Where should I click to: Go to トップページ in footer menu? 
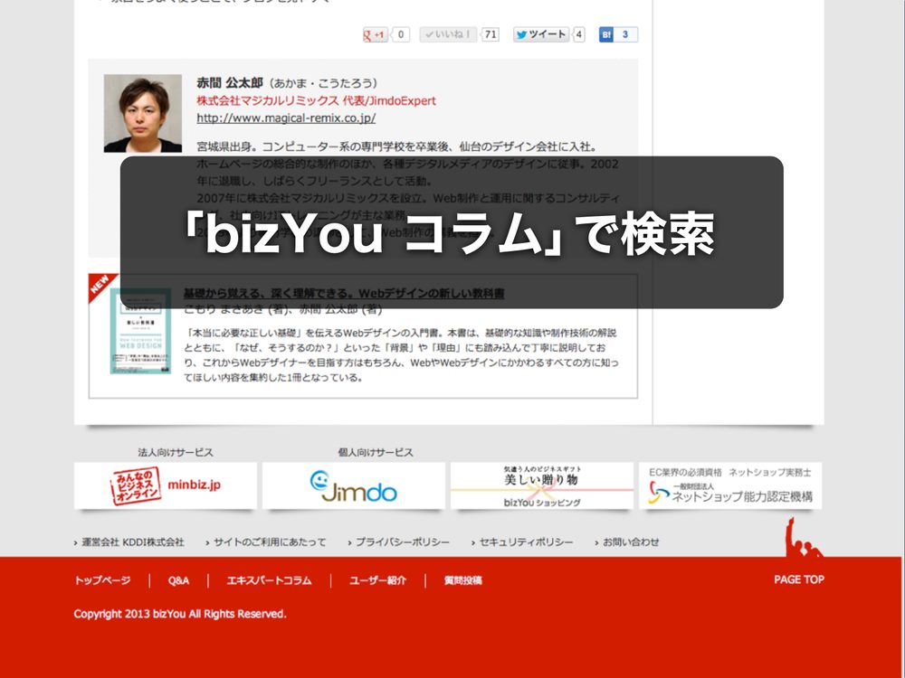point(103,580)
